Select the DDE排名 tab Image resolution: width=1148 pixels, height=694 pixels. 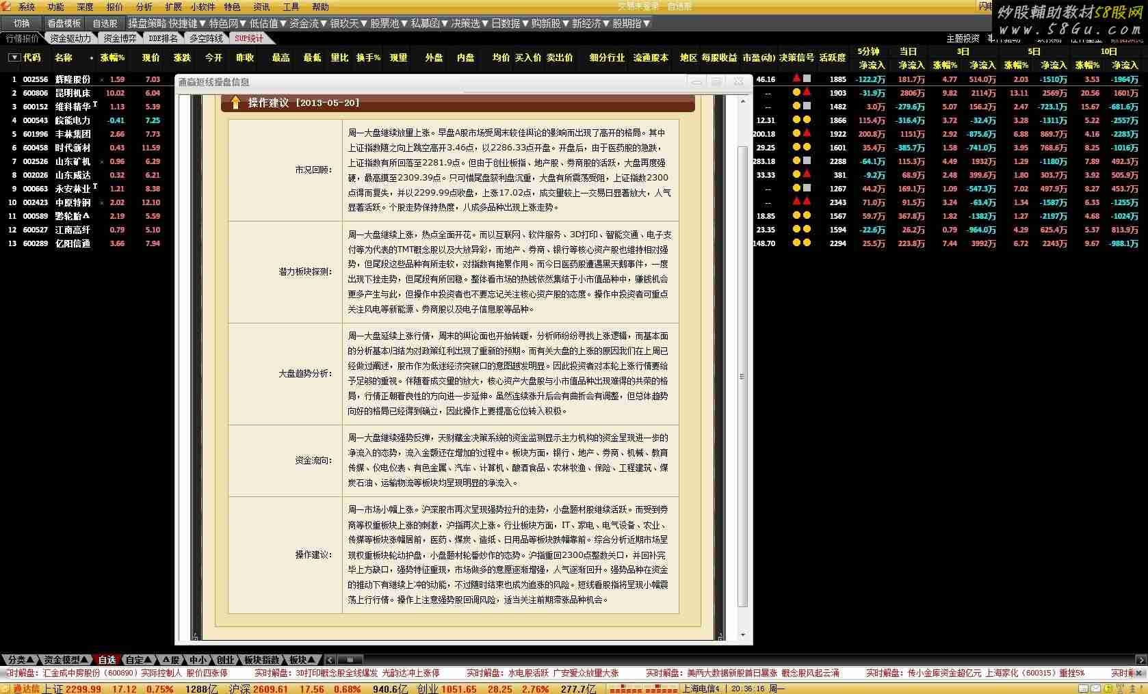tap(163, 38)
